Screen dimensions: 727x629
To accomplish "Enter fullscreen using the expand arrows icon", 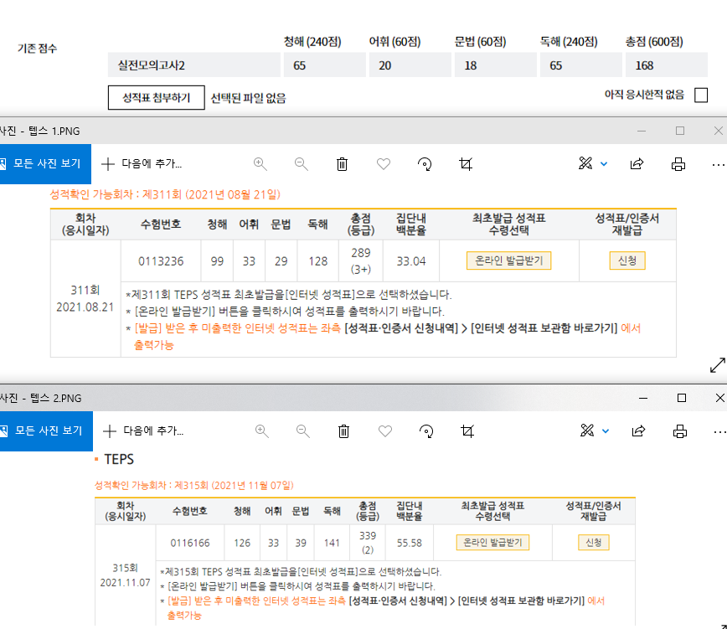I will click(717, 365).
